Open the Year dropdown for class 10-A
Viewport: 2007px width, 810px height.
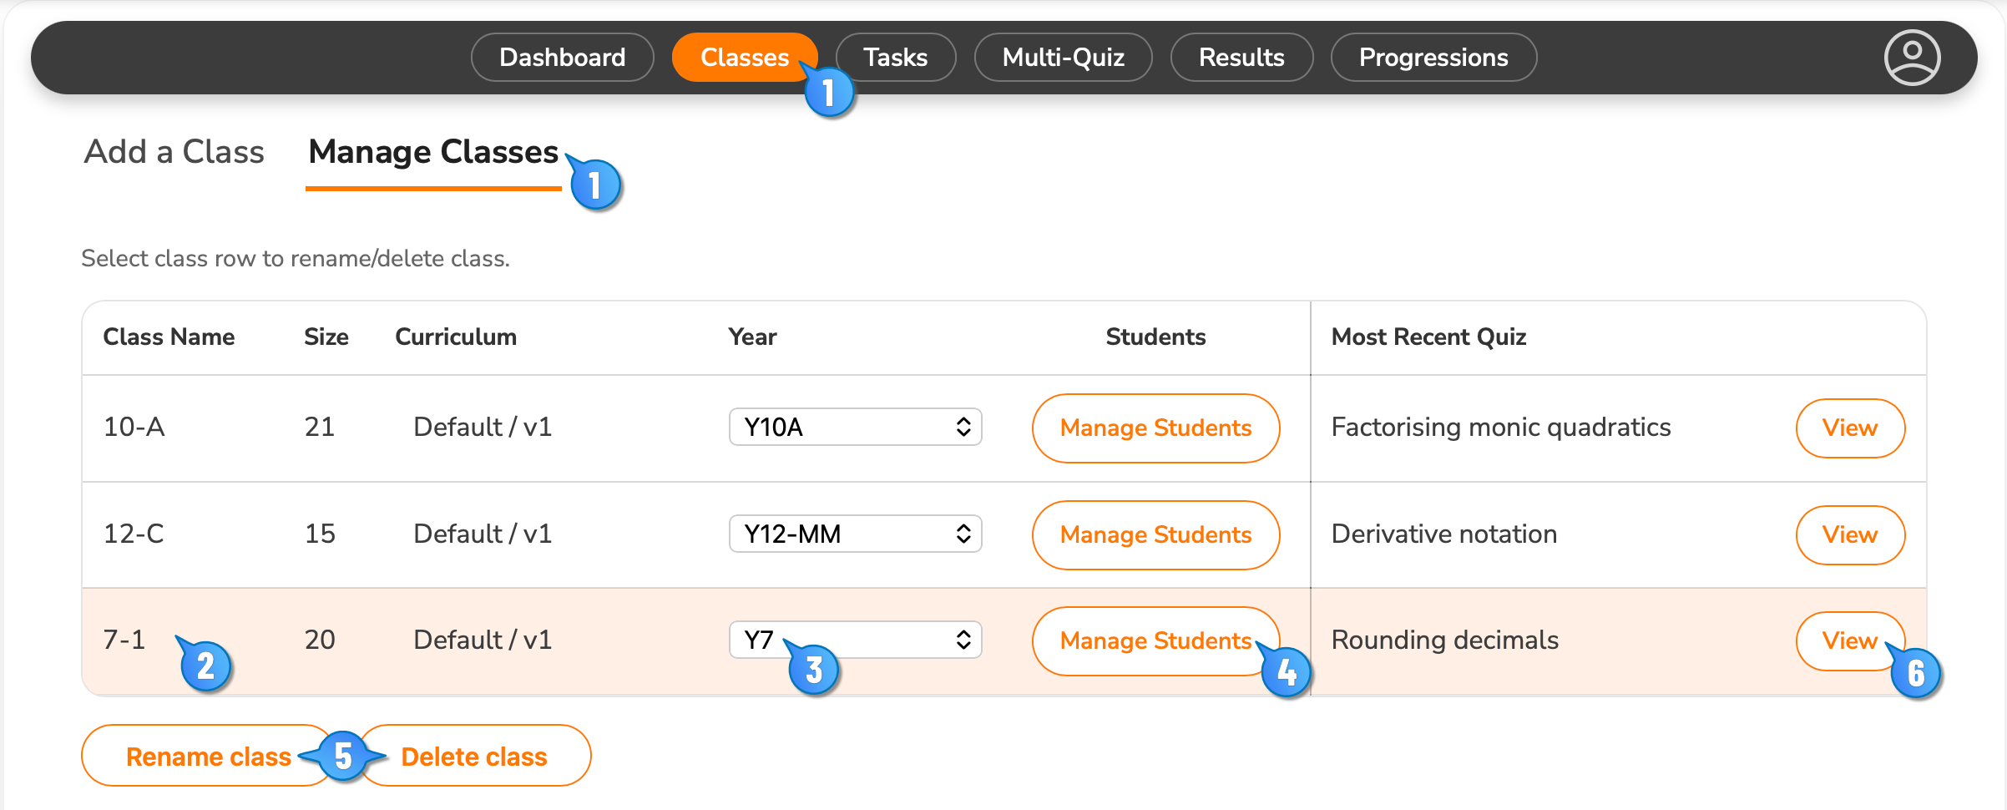pyautogui.click(x=855, y=427)
